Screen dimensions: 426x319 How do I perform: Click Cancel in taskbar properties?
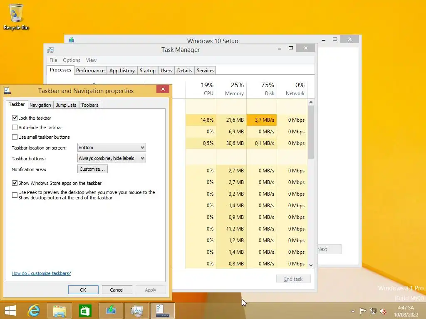tap(116, 290)
